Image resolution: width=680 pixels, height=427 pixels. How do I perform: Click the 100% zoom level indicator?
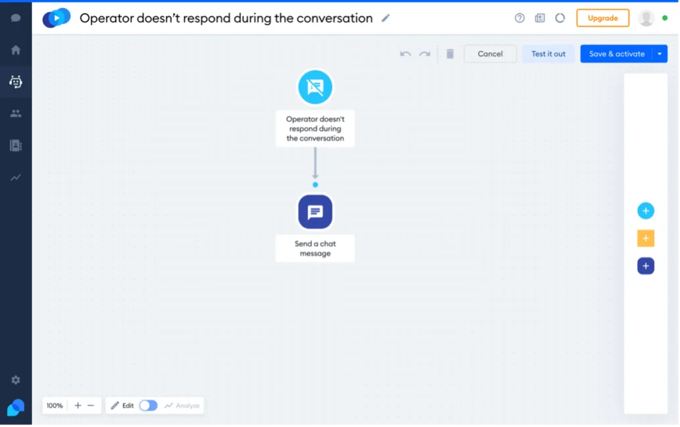click(x=54, y=406)
